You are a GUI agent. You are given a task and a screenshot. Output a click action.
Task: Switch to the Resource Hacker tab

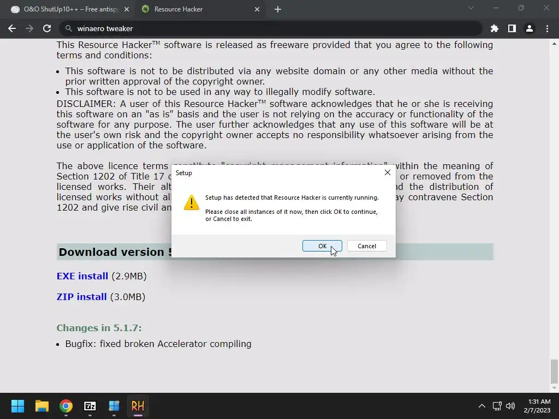[x=200, y=9]
